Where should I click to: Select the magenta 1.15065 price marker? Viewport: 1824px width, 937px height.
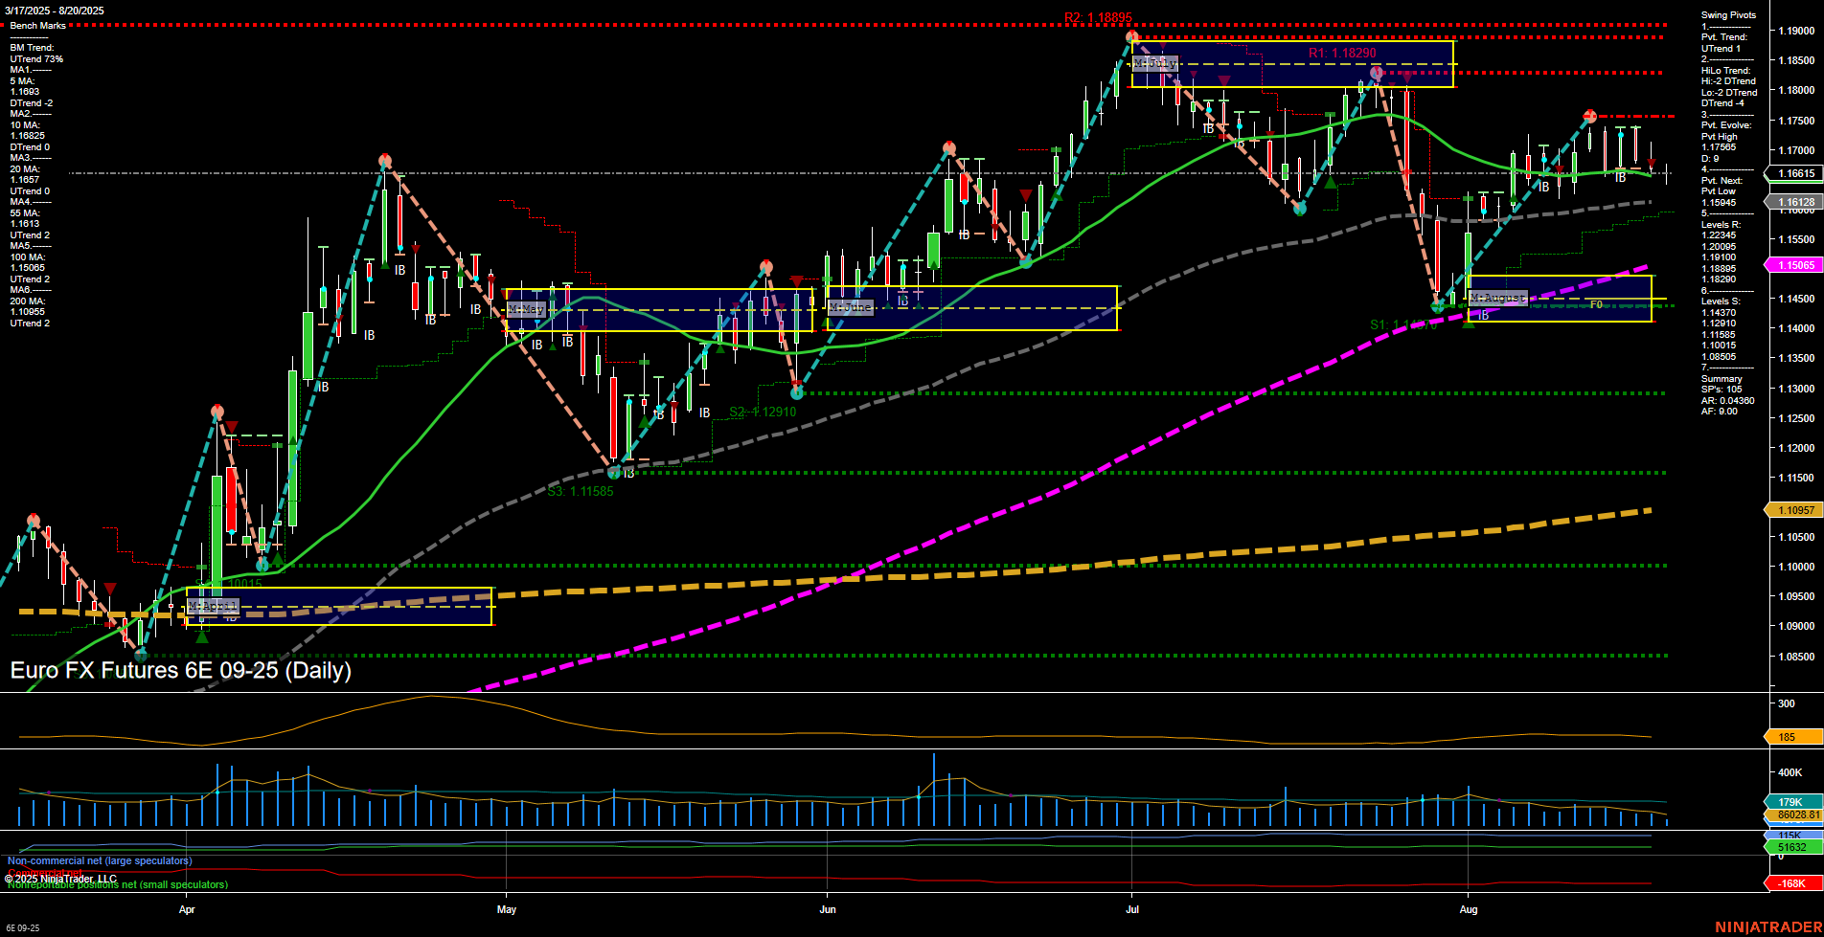[1796, 265]
